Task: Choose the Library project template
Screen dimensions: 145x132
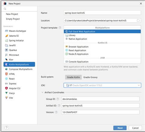Action: tap(102, 35)
